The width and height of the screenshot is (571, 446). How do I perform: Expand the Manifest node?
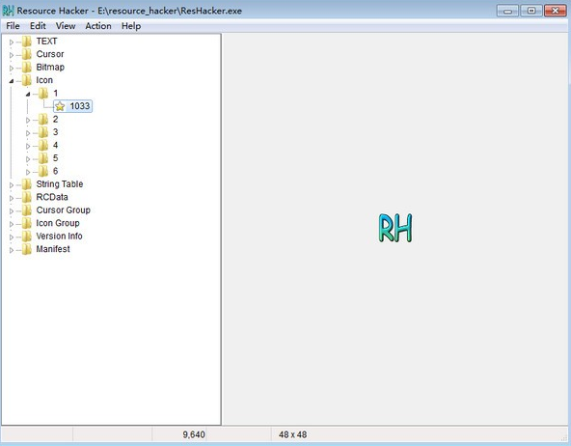(12, 250)
